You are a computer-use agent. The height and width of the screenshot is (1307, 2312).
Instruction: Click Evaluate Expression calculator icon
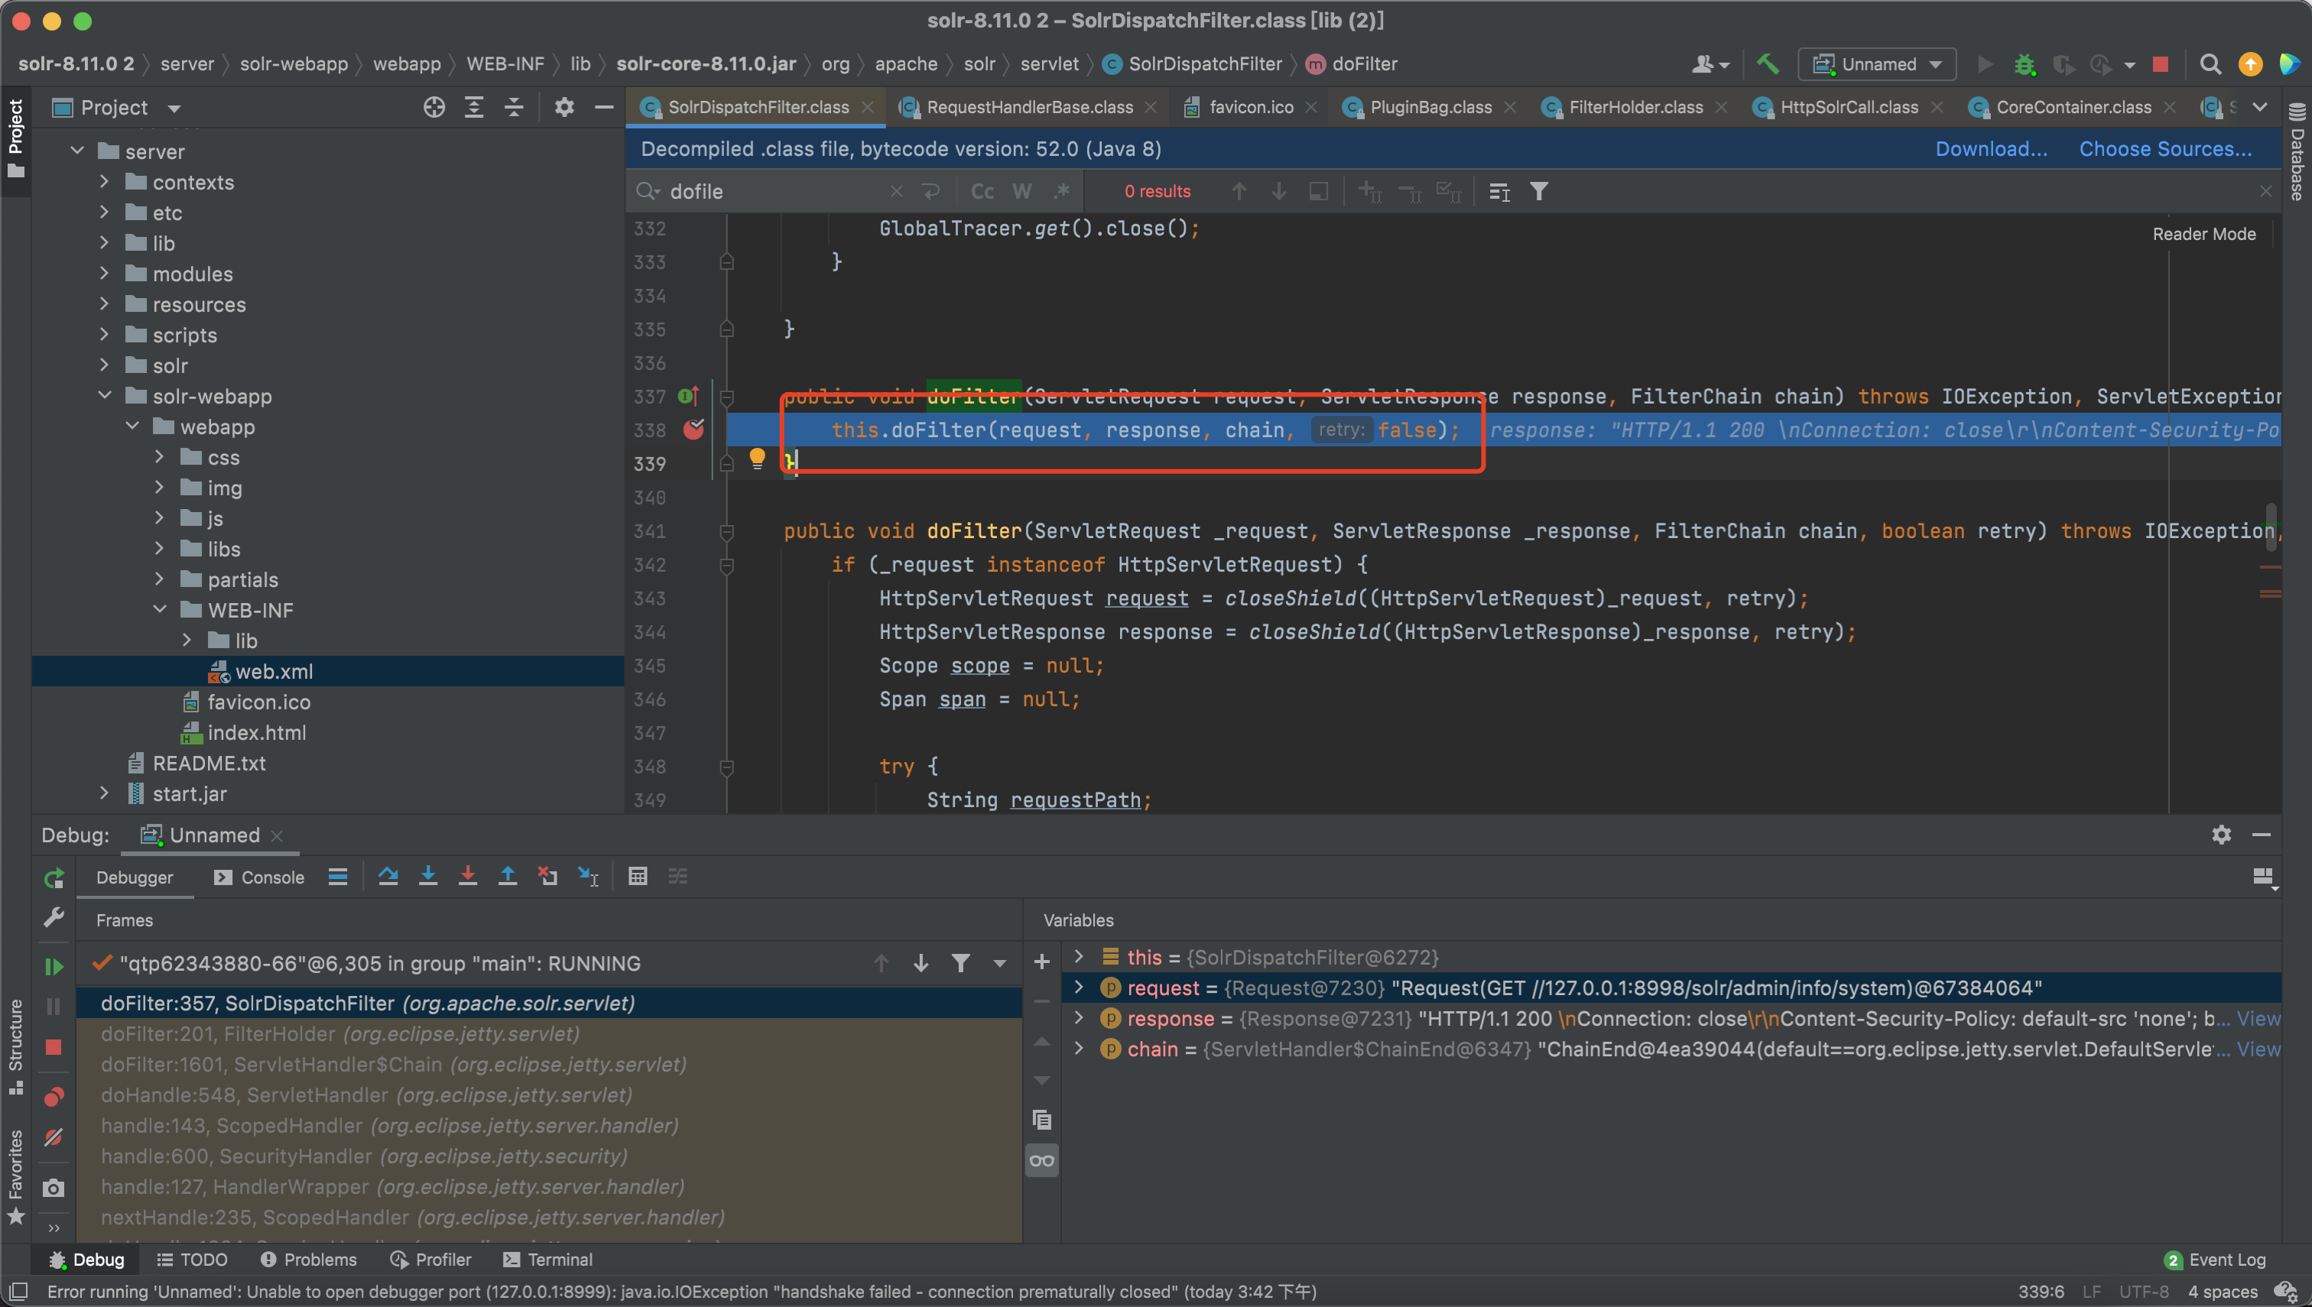point(638,877)
